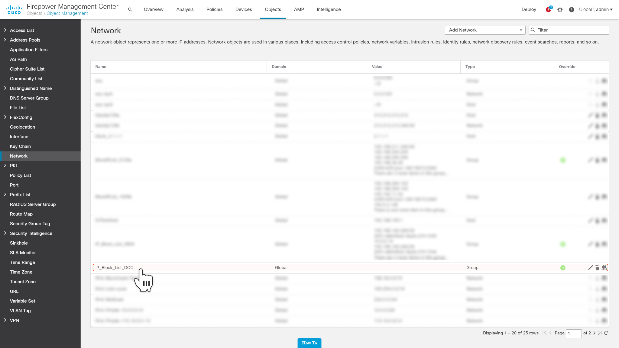Screen dimensions: 619x348
Task: Click the Override checkmark for IP_Block_List_DOC
Action: (x=563, y=268)
